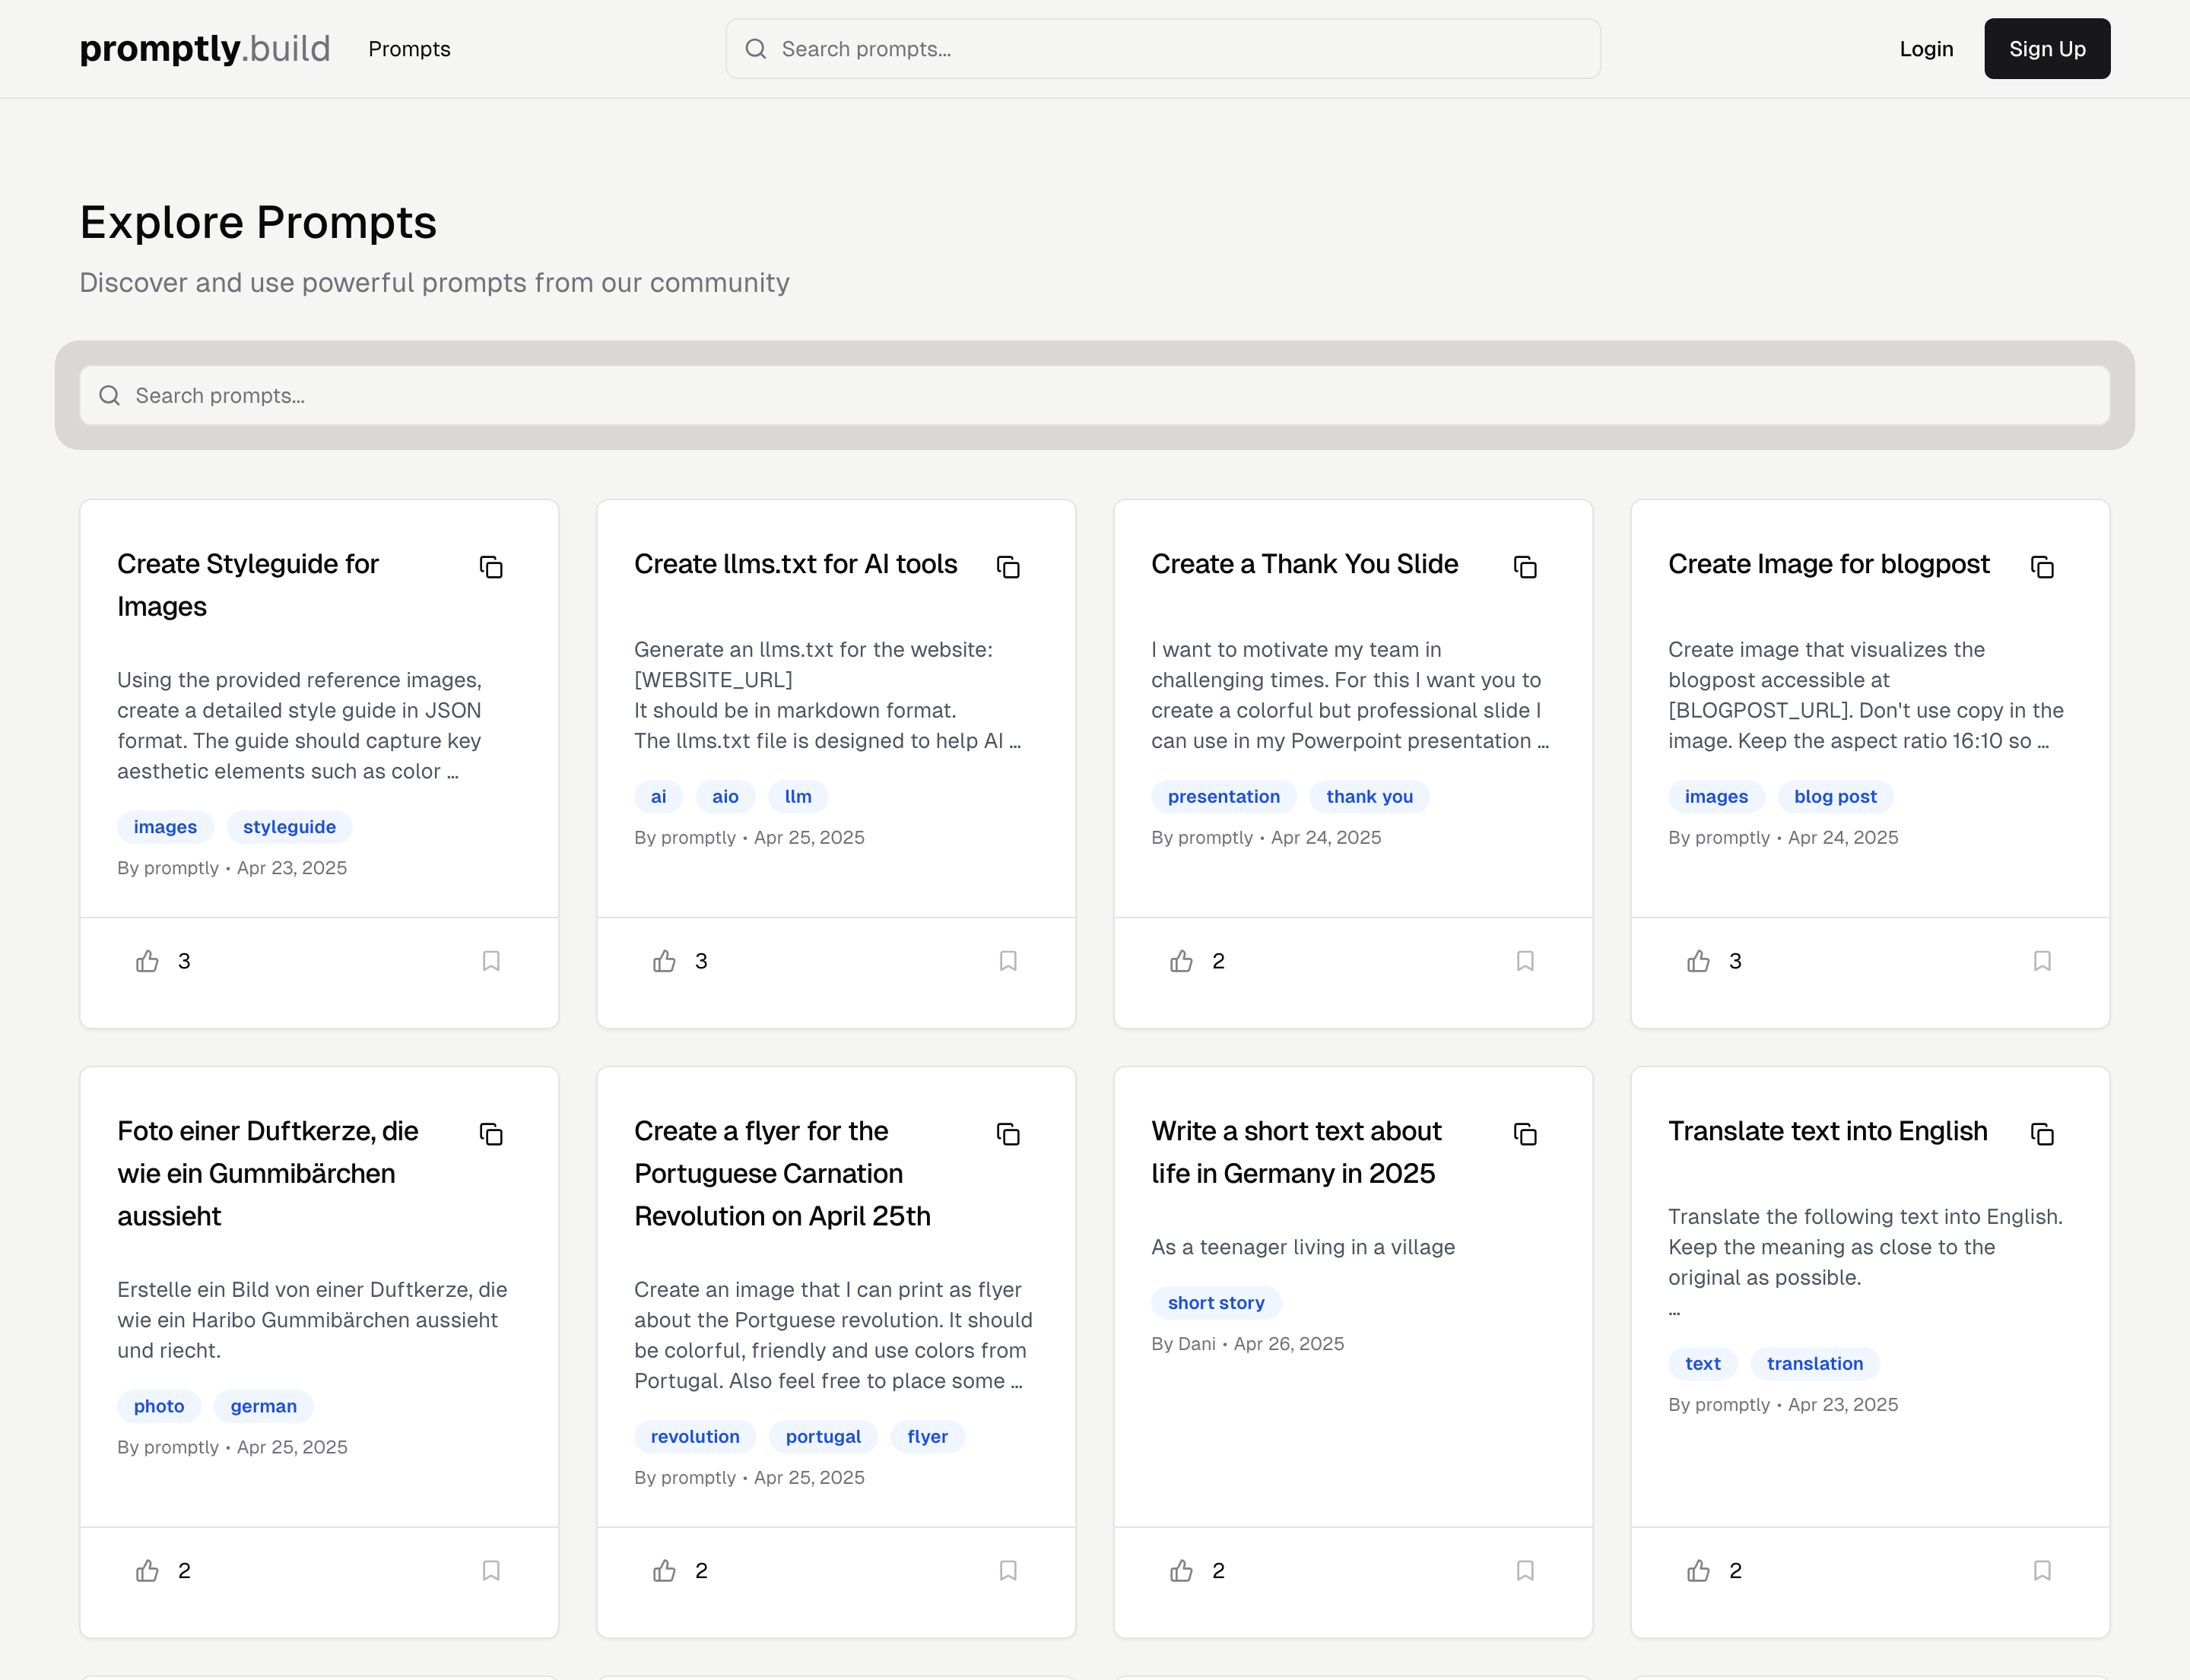Filter by the german tag
The image size is (2190, 1680).
tap(263, 1406)
